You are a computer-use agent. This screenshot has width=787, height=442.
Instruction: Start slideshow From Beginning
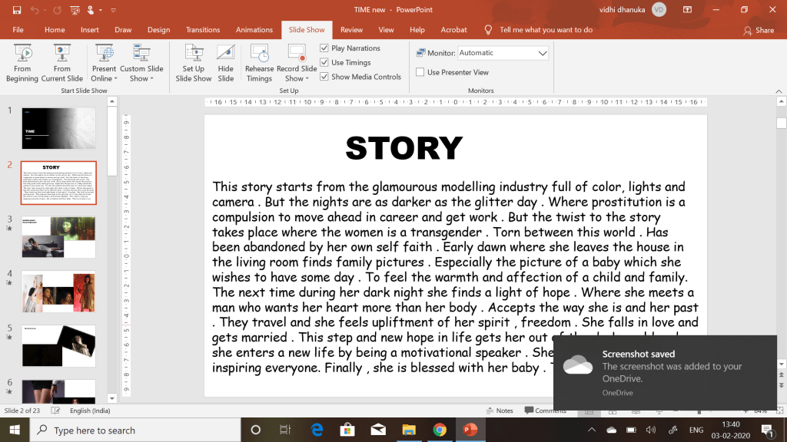pos(22,63)
